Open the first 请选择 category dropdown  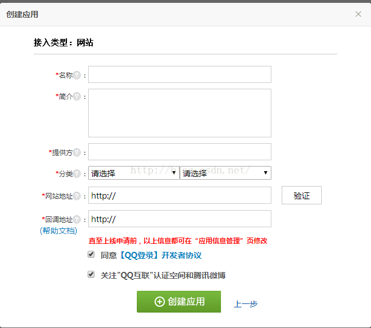pyautogui.click(x=133, y=173)
